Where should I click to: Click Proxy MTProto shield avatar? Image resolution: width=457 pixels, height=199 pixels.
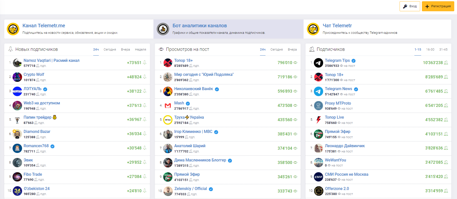(x=319, y=106)
